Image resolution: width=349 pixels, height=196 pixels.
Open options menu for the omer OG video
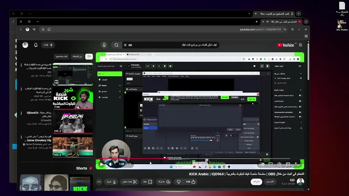tap(21, 89)
